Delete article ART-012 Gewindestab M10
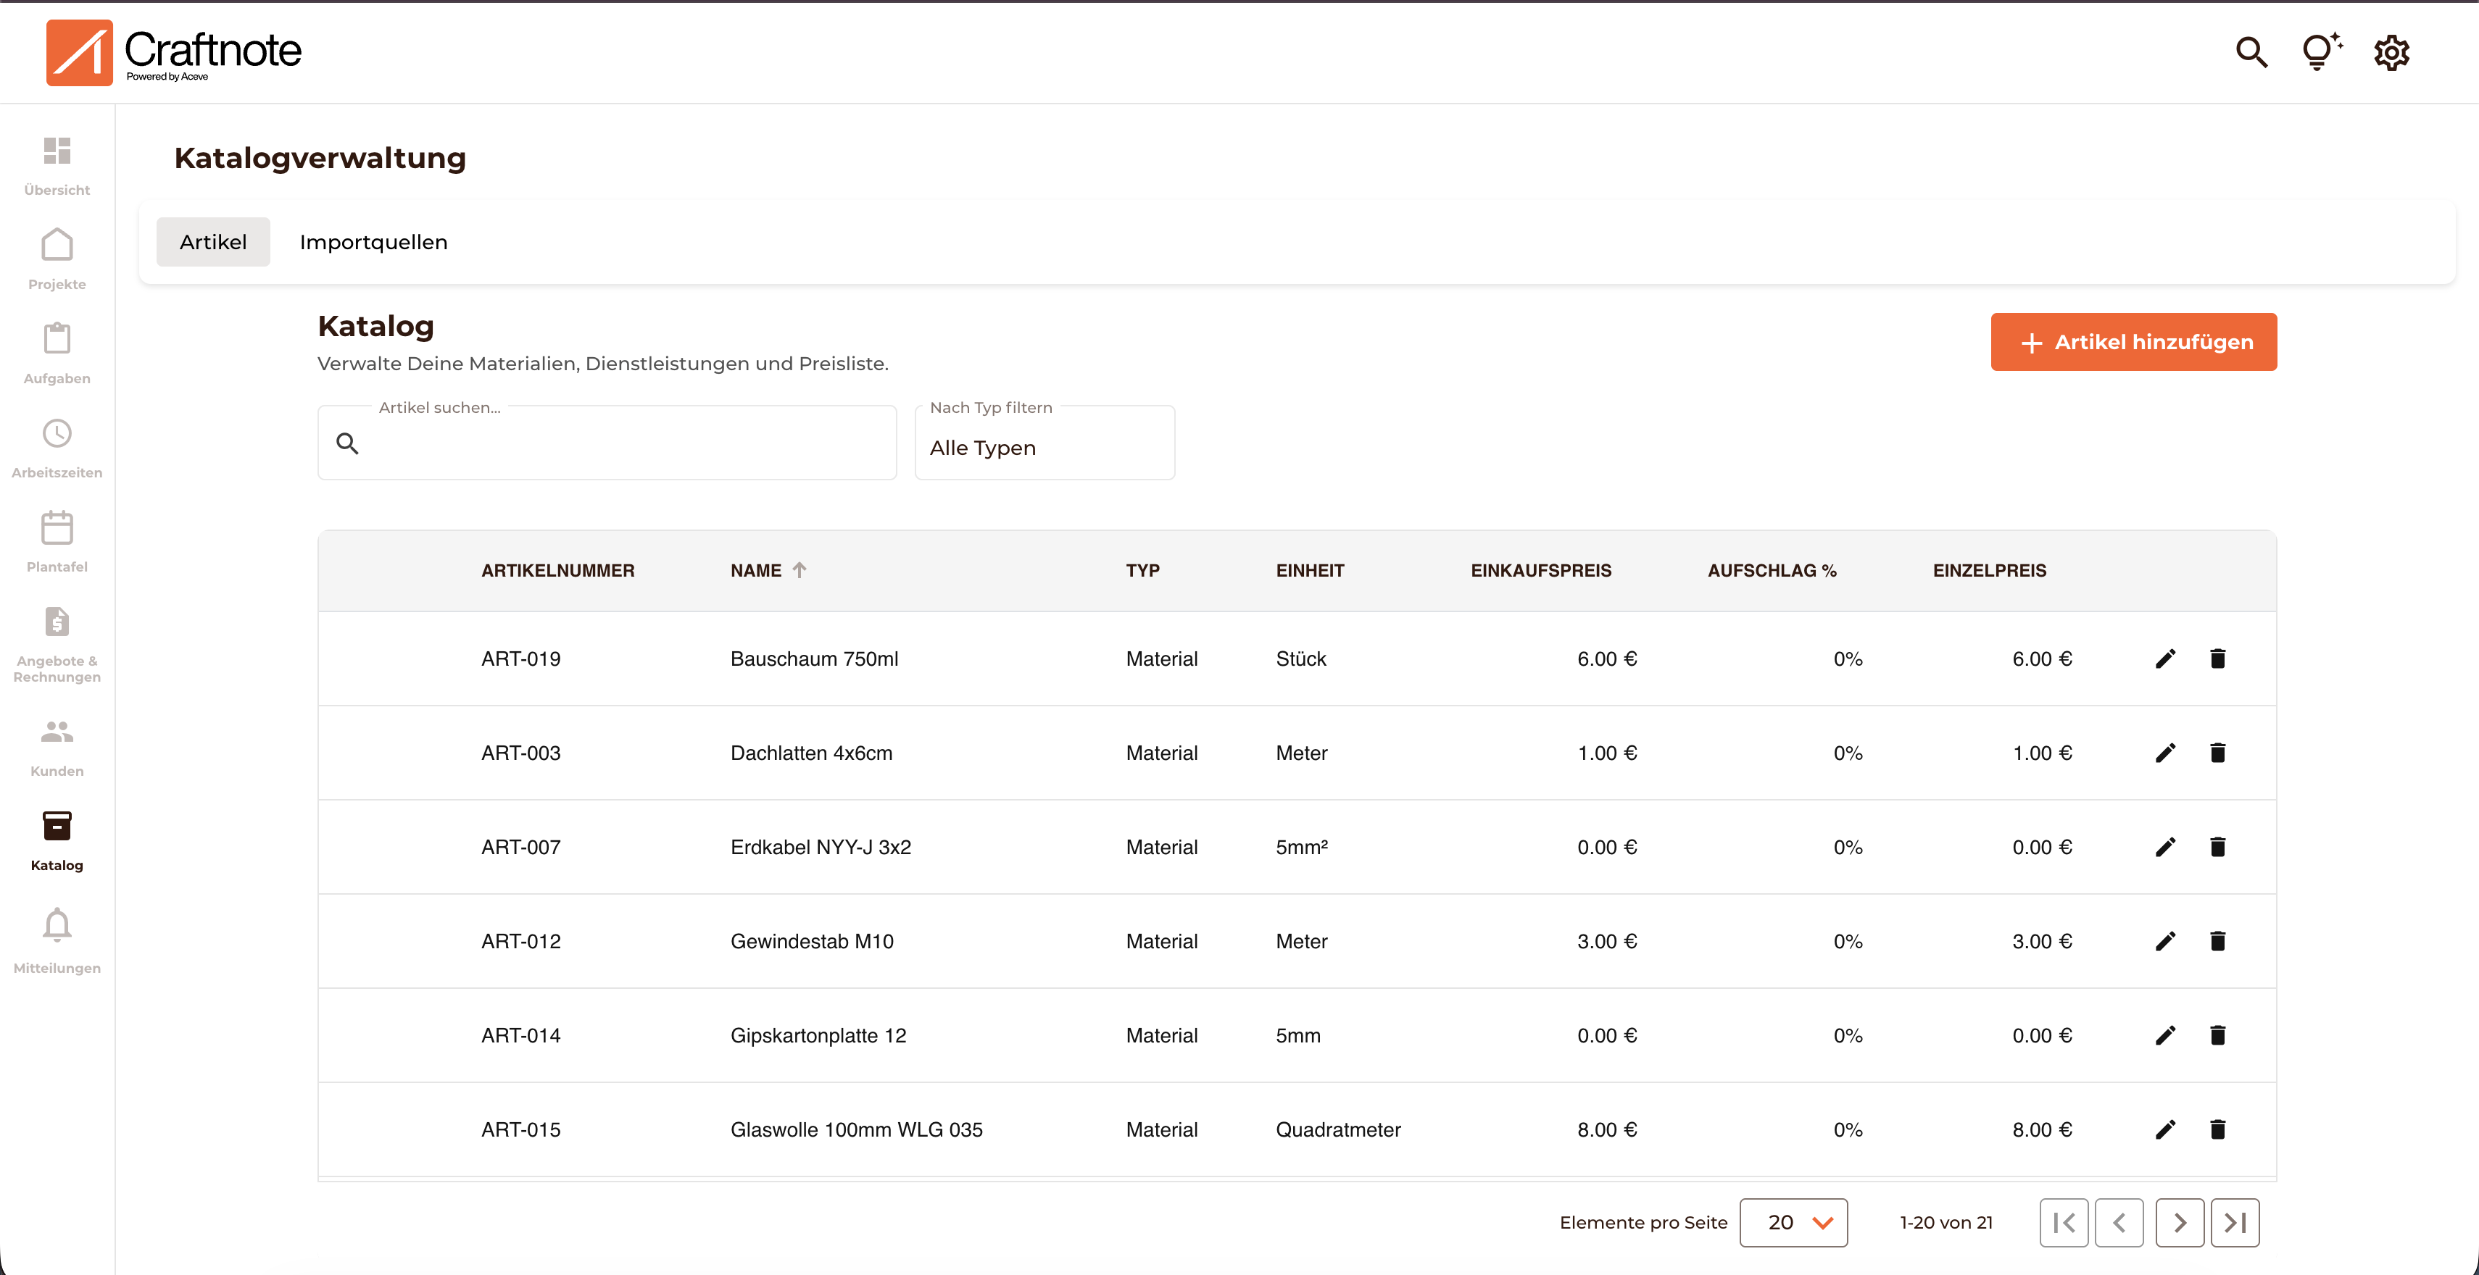 (x=2217, y=941)
